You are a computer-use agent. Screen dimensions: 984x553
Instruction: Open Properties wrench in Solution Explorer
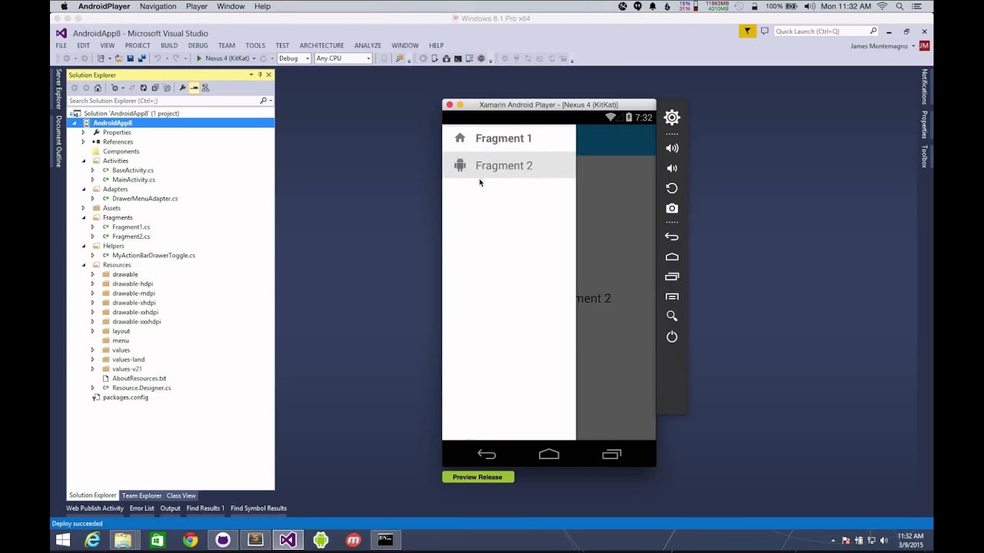(x=182, y=88)
